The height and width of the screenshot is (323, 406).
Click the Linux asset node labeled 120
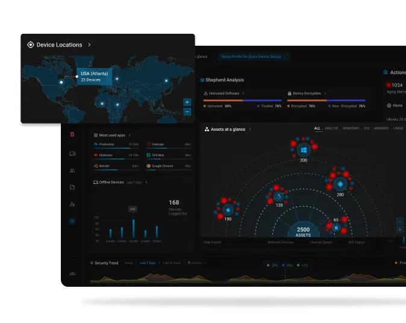pyautogui.click(x=279, y=196)
